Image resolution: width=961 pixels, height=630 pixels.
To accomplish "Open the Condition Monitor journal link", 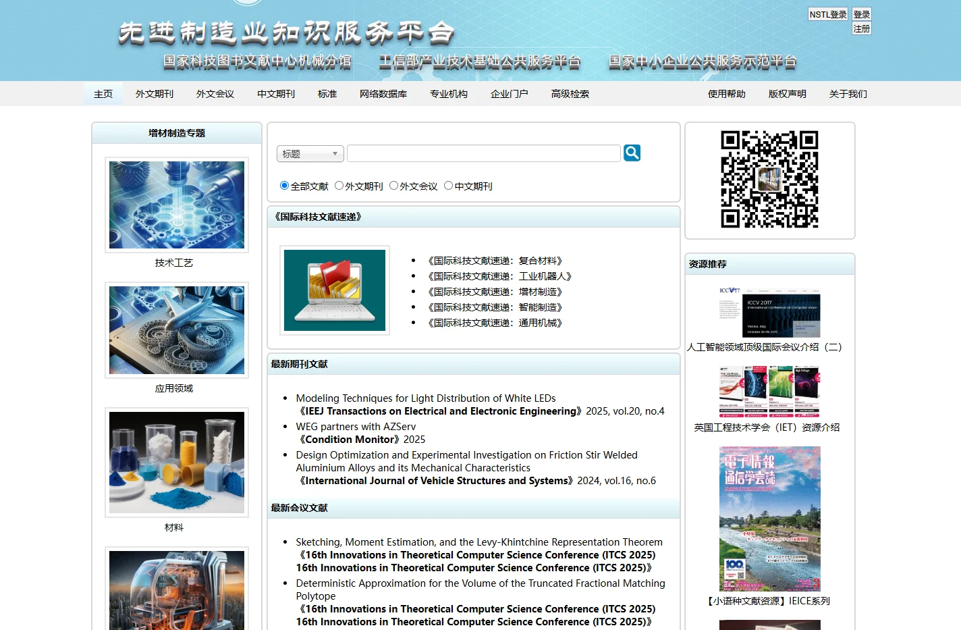I will point(348,440).
